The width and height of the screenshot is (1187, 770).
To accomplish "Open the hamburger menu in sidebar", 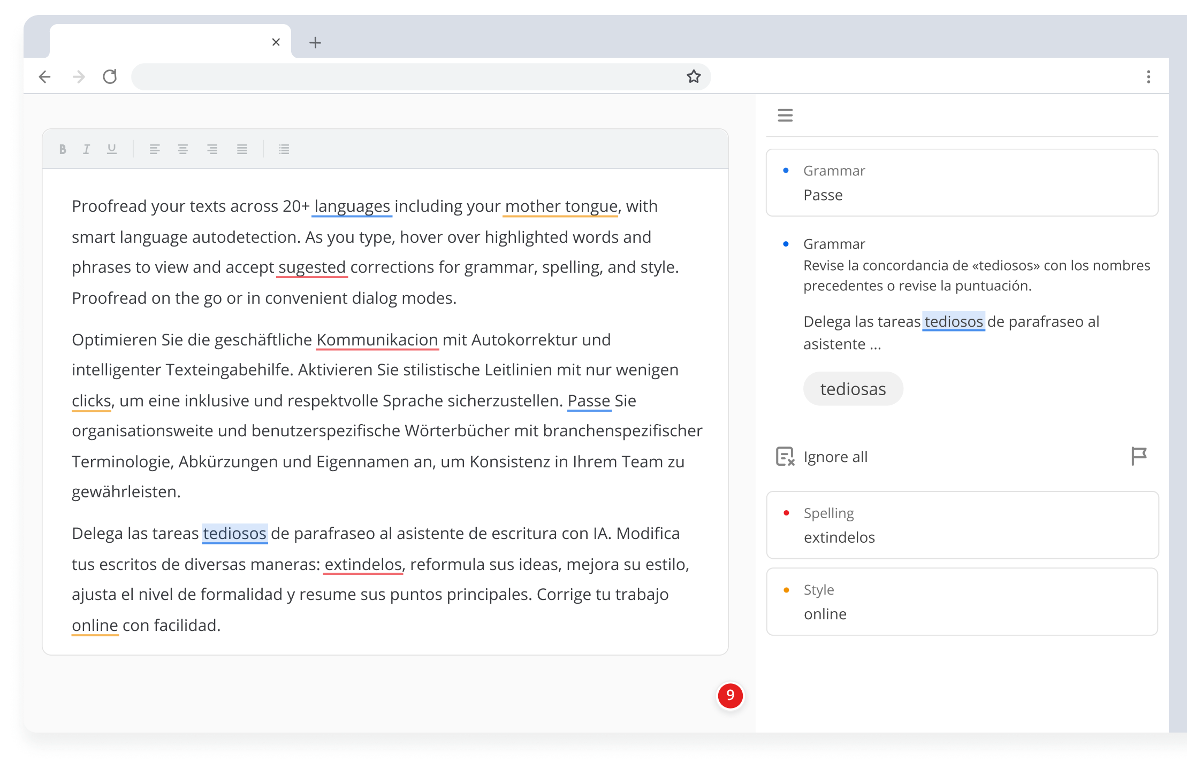I will pos(785,115).
